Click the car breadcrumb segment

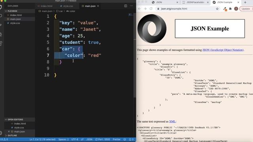click(x=59, y=11)
